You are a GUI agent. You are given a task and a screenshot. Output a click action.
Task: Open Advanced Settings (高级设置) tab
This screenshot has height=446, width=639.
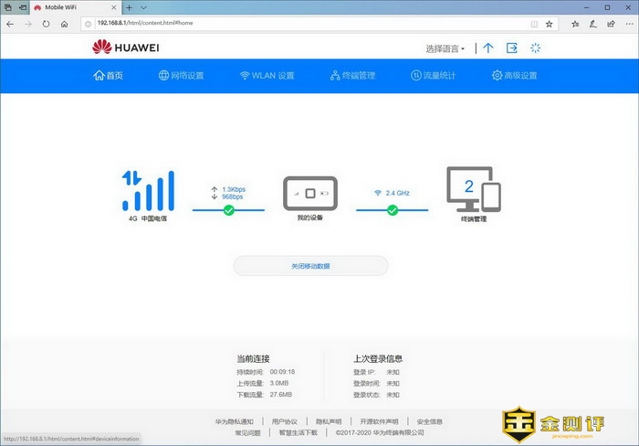pyautogui.click(x=515, y=75)
